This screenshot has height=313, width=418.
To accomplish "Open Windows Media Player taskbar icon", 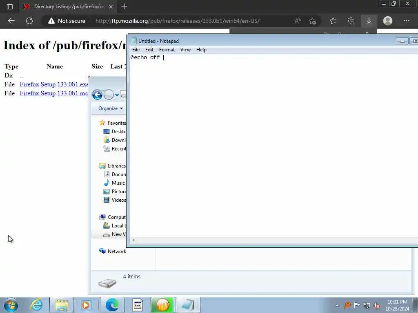I will [87, 305].
